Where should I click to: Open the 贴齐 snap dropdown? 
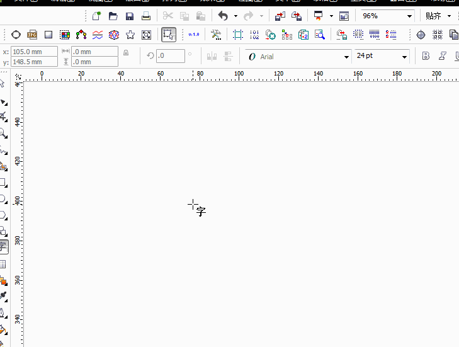449,16
